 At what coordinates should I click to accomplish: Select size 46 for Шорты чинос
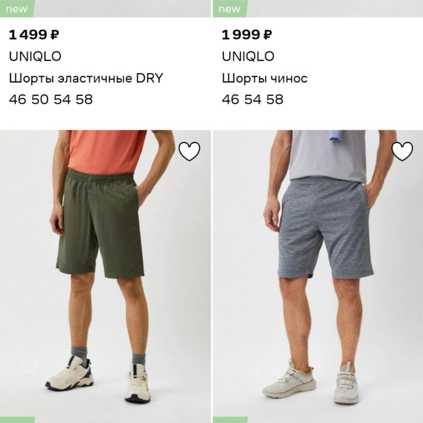(x=231, y=99)
